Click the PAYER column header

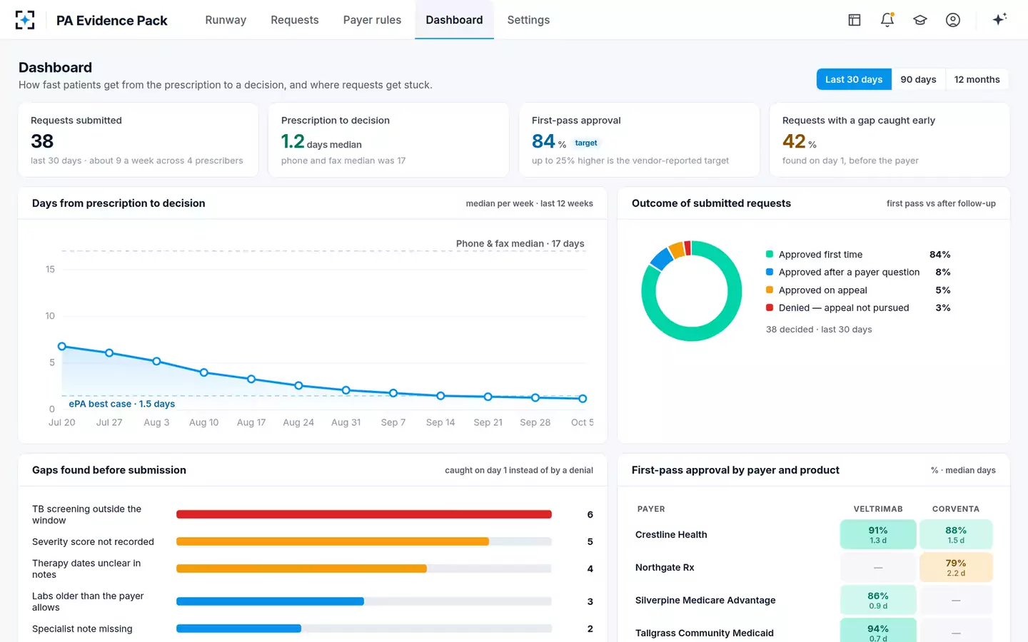tap(651, 509)
